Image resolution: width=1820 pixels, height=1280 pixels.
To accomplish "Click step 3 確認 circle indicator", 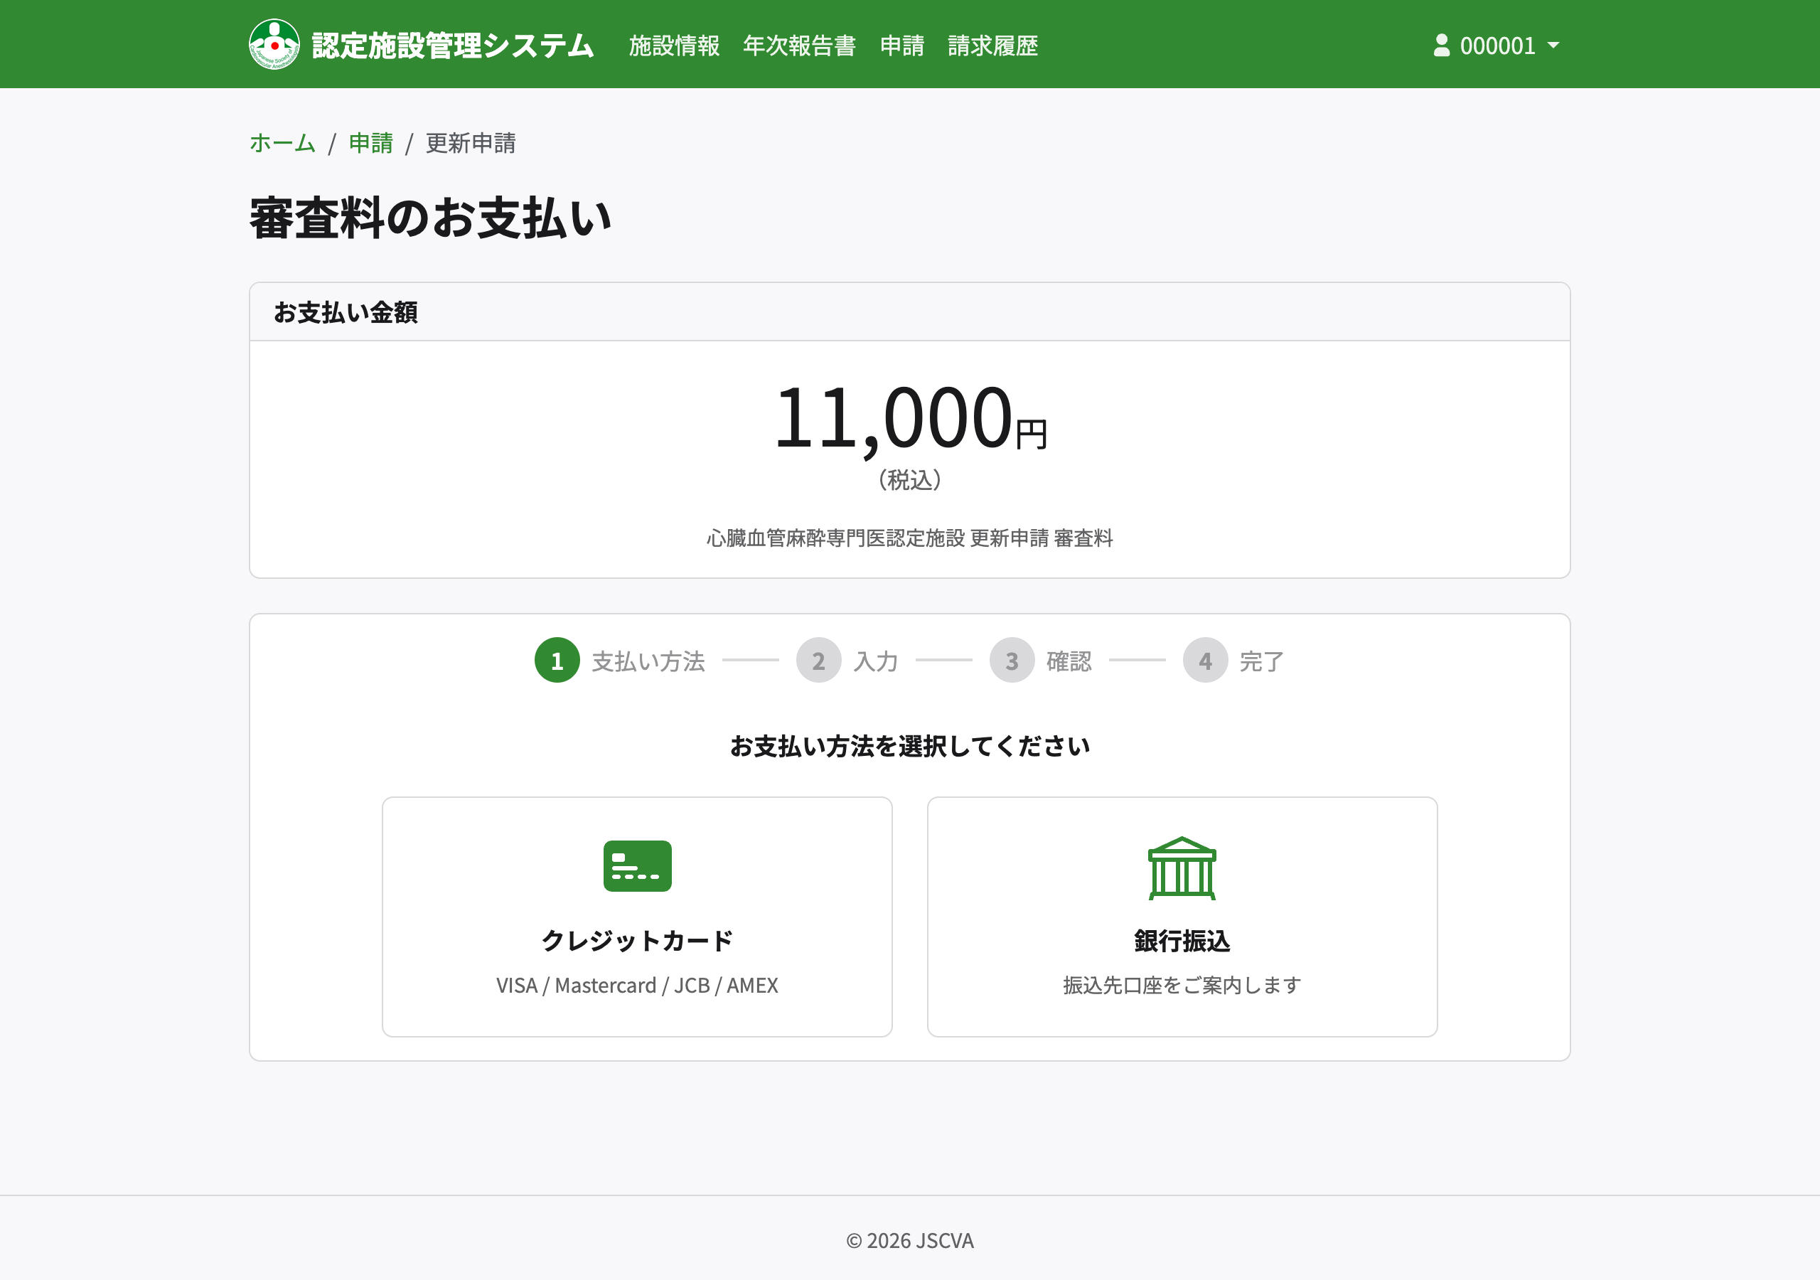I will pos(1012,661).
